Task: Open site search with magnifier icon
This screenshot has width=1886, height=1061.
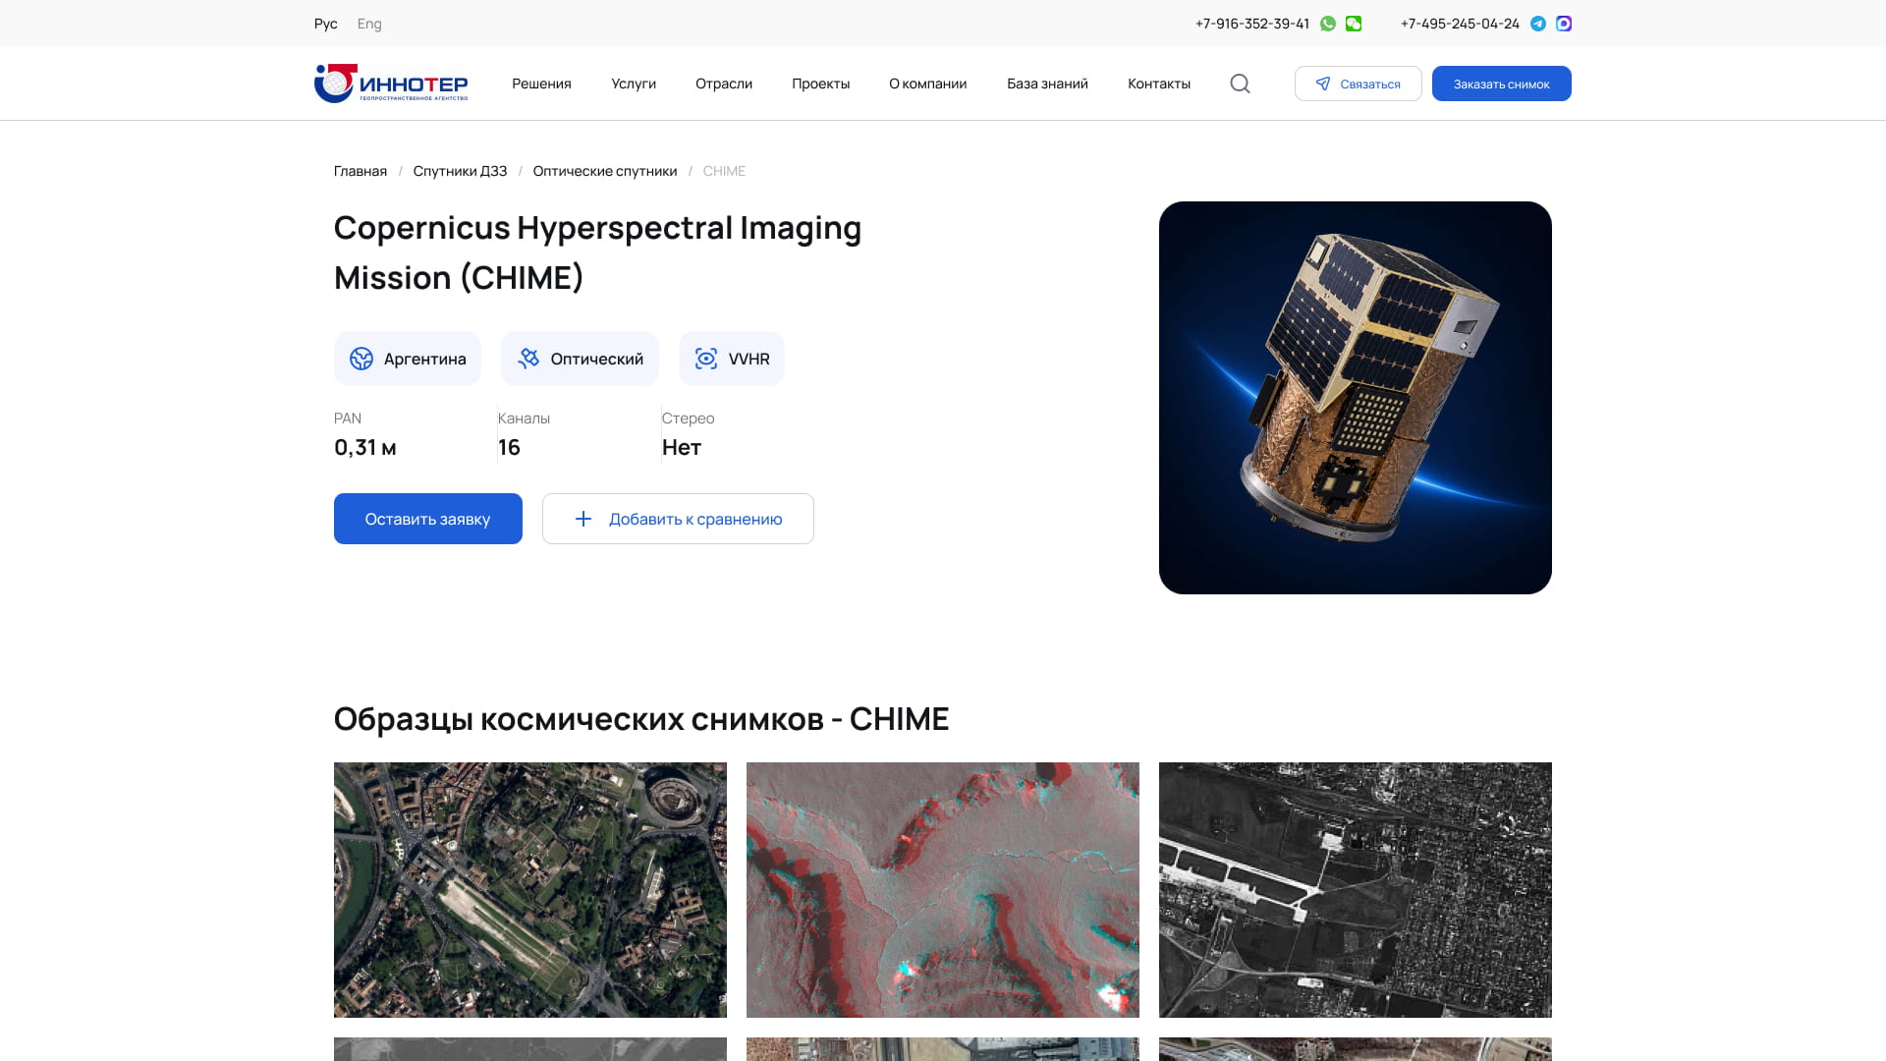Action: click(1240, 84)
